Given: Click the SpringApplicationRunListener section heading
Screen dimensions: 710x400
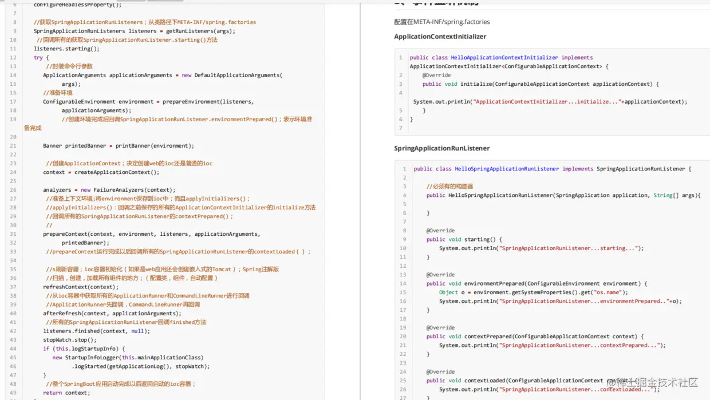Looking at the screenshot, I should click(441, 148).
